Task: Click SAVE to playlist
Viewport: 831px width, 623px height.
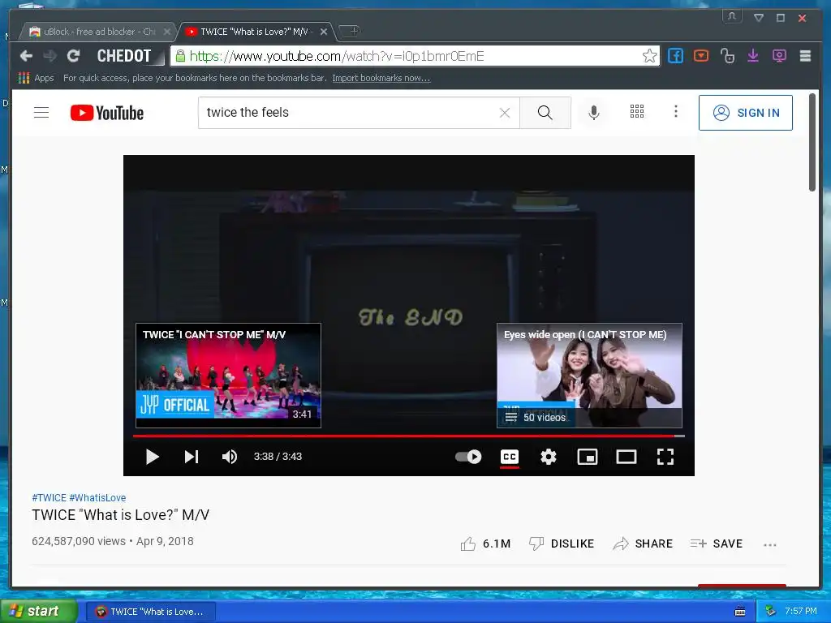Action: click(717, 544)
